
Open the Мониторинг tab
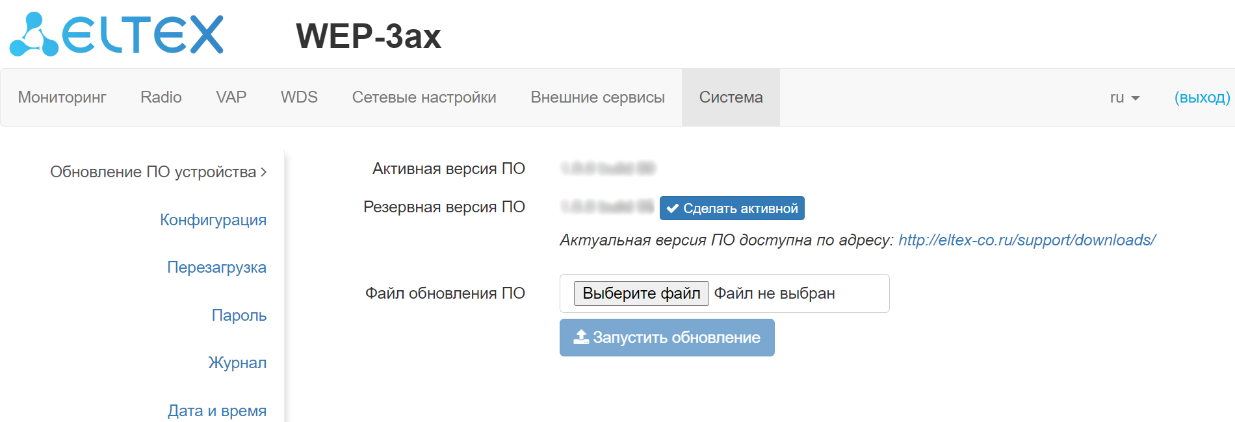point(62,97)
